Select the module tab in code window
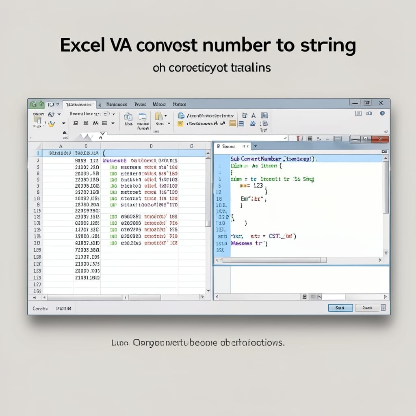This screenshot has height=416, width=416. (232, 146)
